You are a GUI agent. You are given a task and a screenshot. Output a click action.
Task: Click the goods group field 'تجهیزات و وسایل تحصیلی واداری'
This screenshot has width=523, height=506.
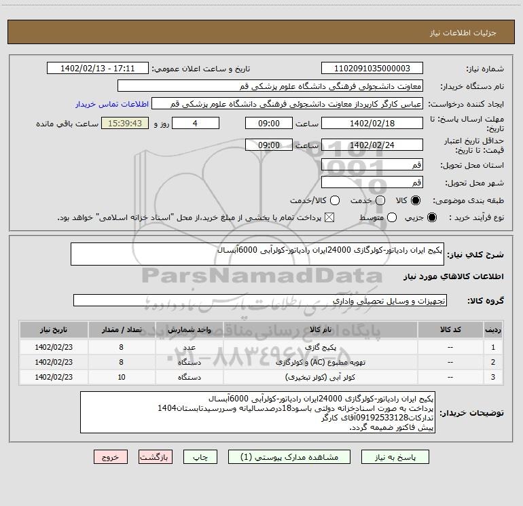[x=260, y=300]
